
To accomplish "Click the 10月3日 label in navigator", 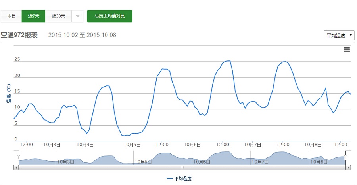I will pyautogui.click(x=65, y=162).
